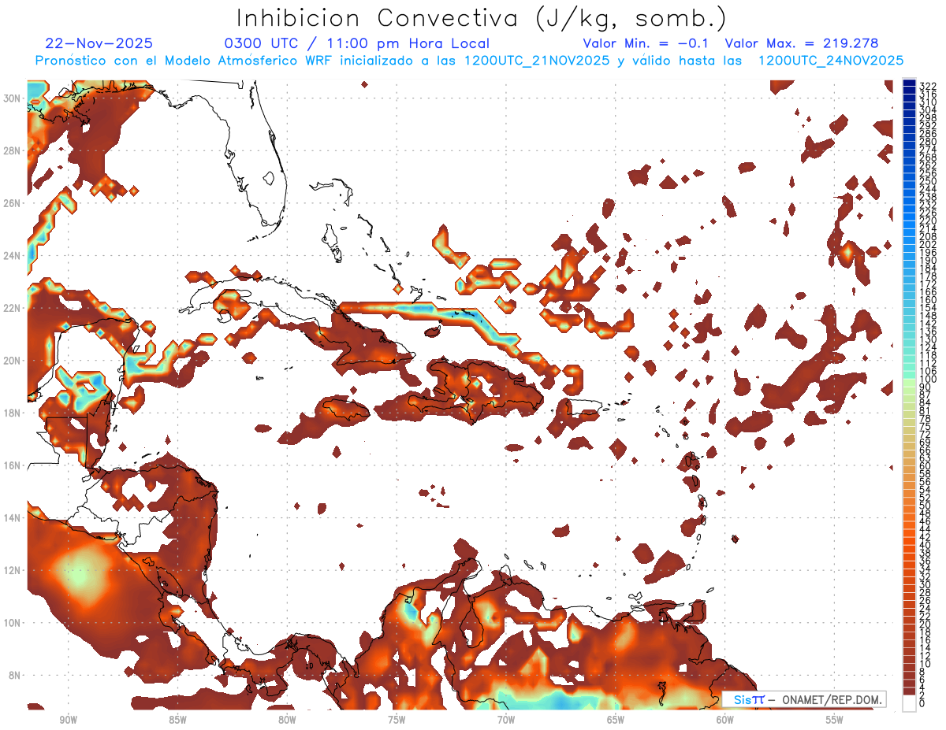Click the '1200UTC_24NOV2025' valid-until time
The height and width of the screenshot is (730, 946).
pyautogui.click(x=830, y=61)
